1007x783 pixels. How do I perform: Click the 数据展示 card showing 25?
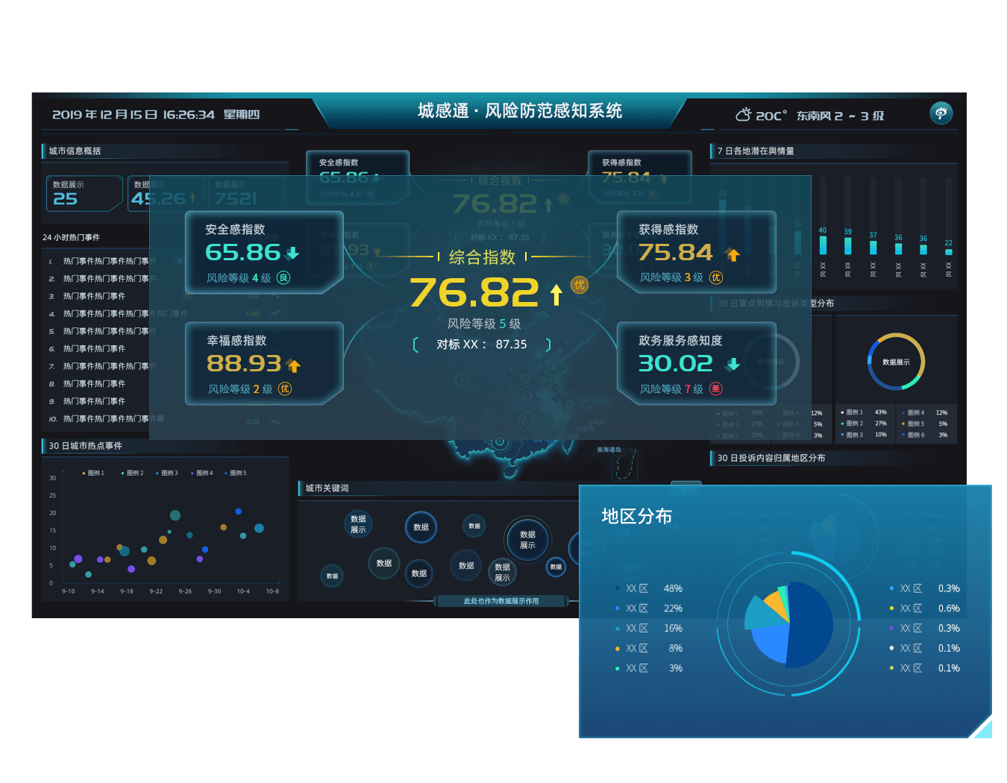tap(84, 193)
